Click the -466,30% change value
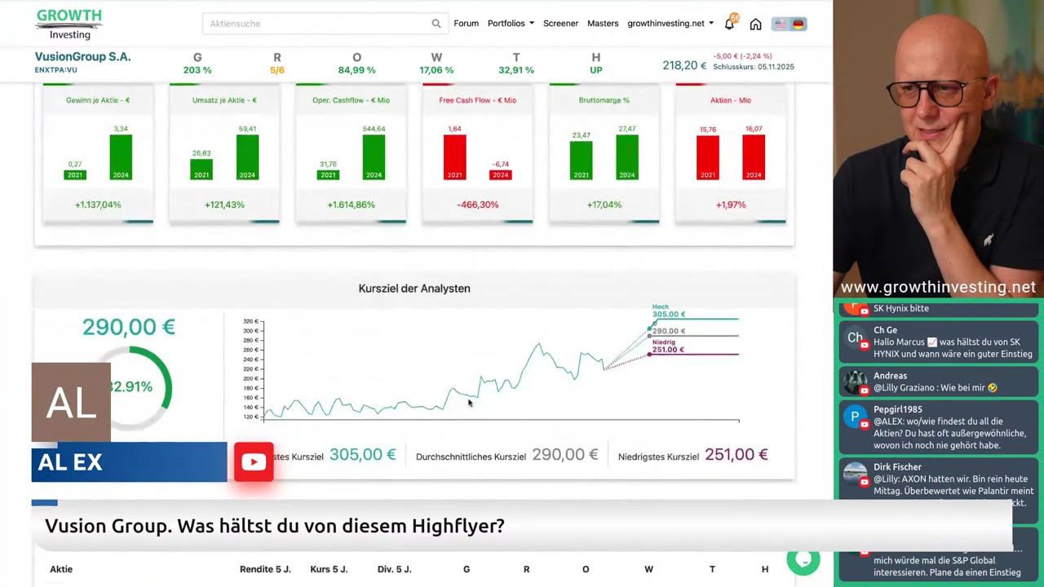The width and height of the screenshot is (1044, 587). coord(478,205)
